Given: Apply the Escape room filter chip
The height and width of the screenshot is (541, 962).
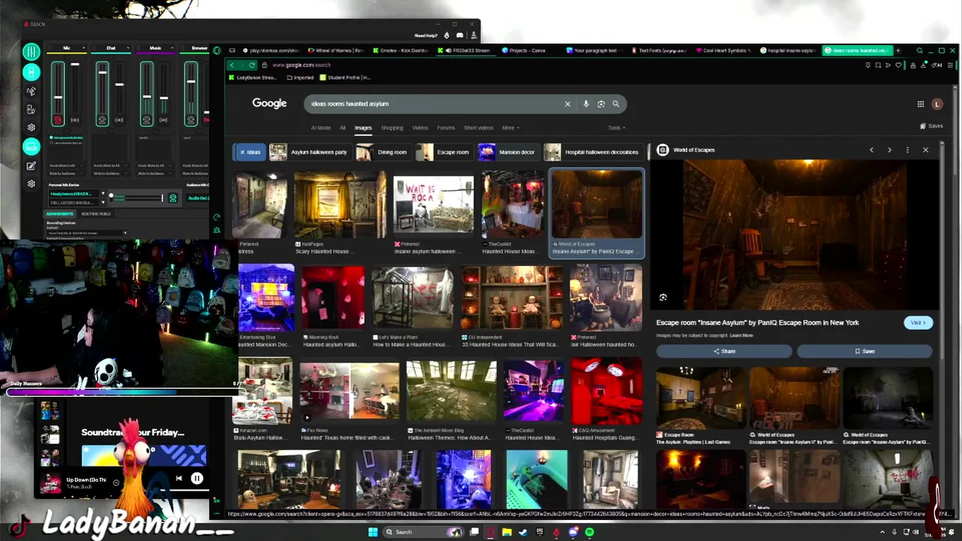Looking at the screenshot, I should point(444,152).
